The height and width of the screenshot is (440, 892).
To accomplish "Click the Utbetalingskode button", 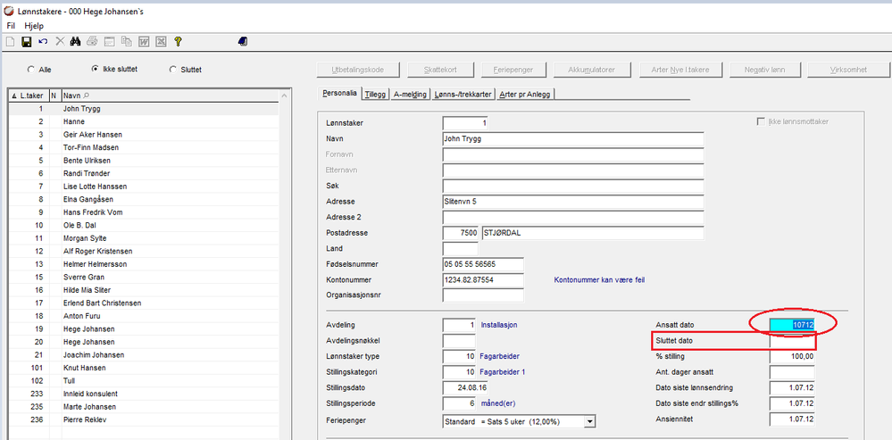I will point(354,70).
